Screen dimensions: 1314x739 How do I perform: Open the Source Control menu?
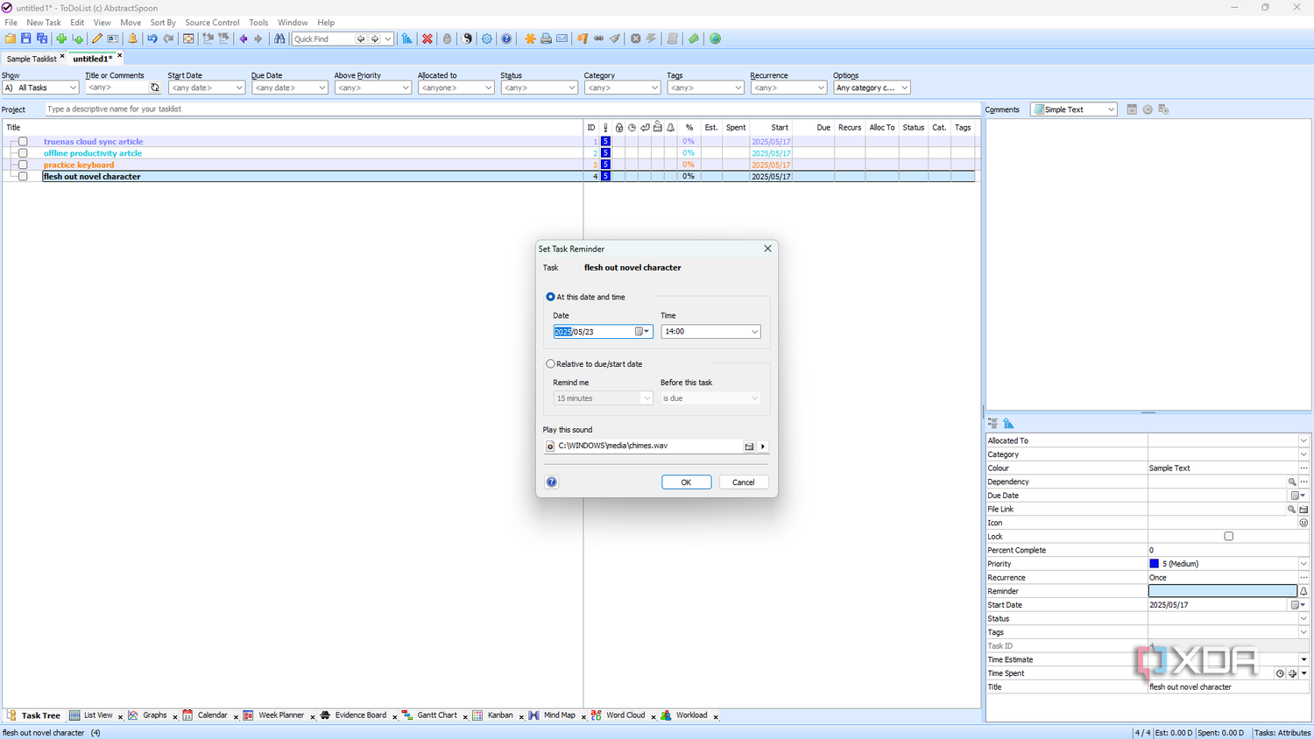(x=212, y=23)
